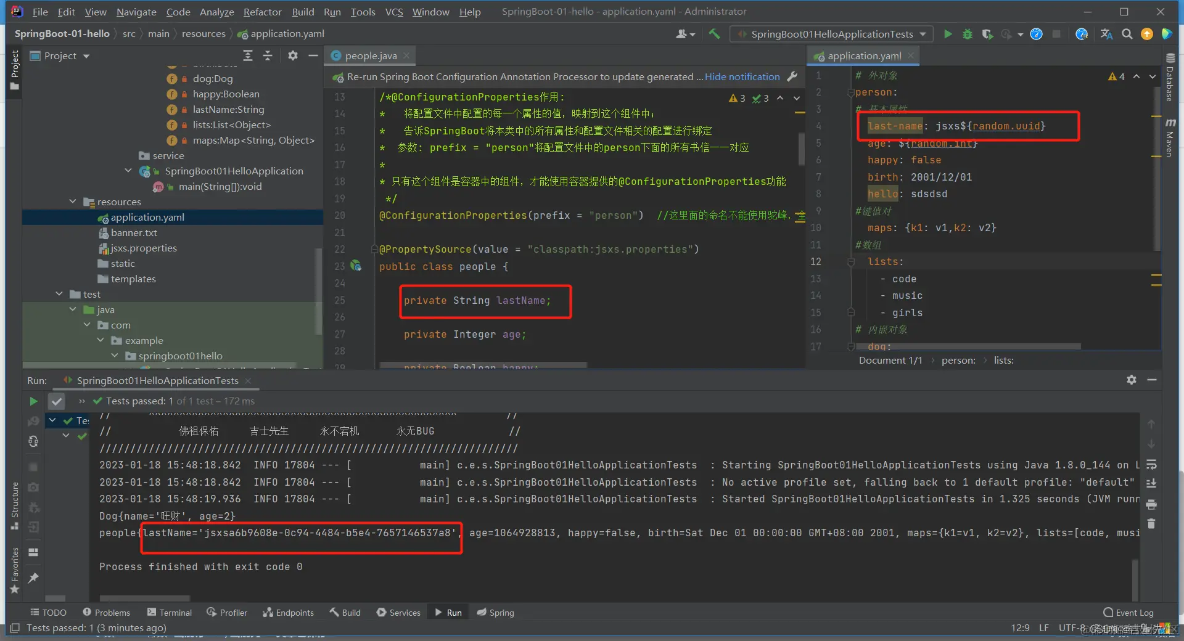1184x641 pixels.
Task: Print the console output with the printer icon
Action: 1151,505
